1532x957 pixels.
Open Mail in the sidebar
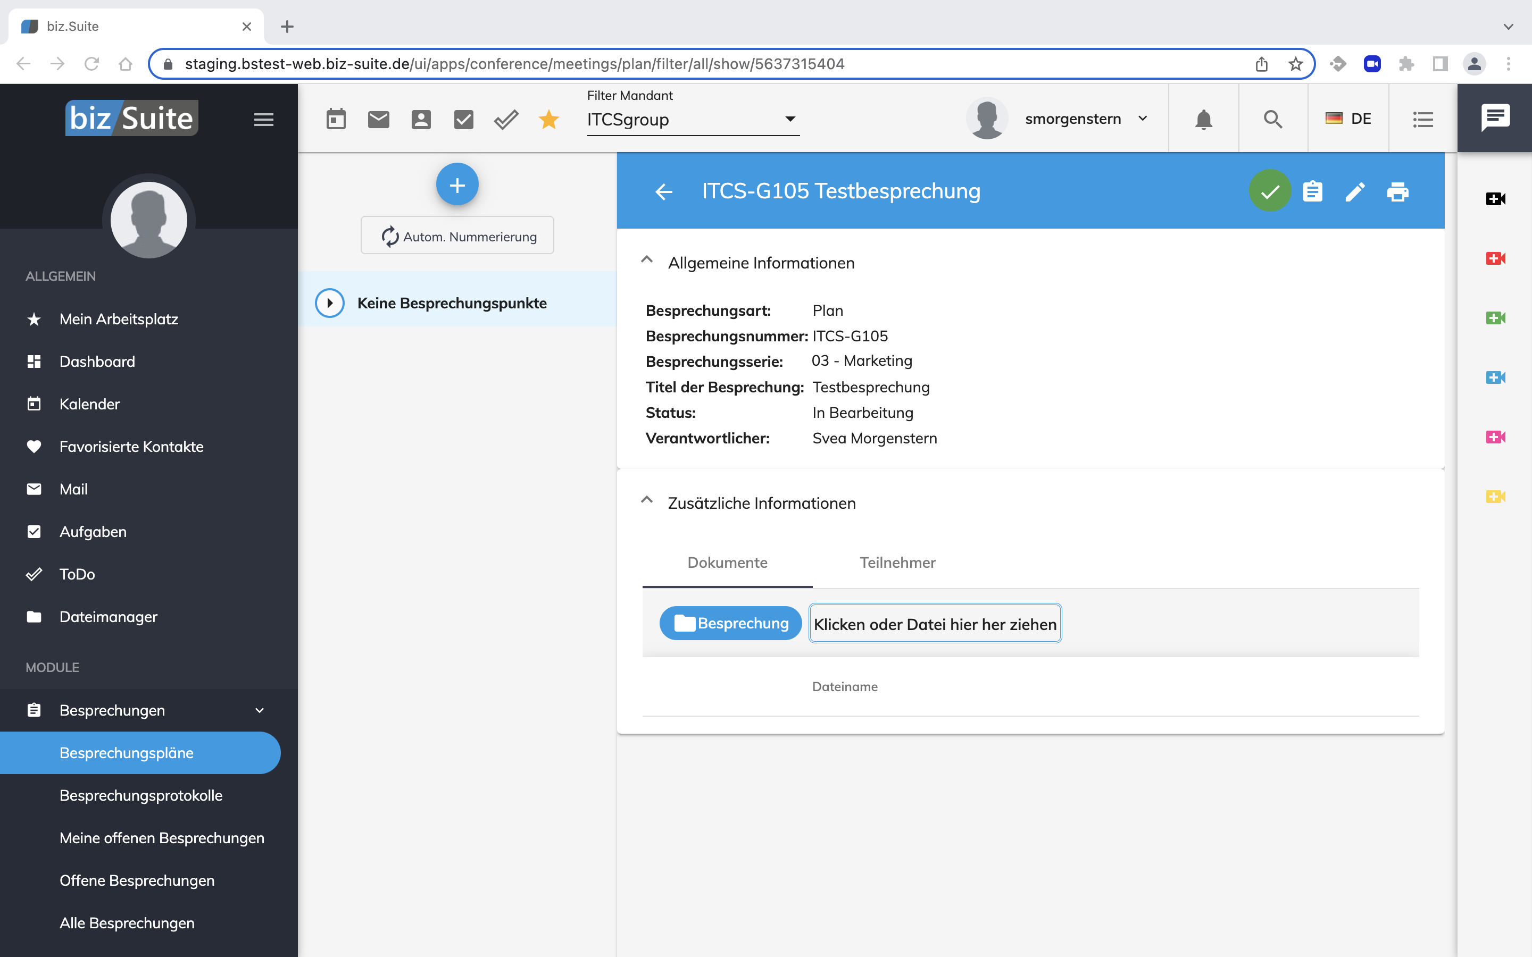[73, 489]
